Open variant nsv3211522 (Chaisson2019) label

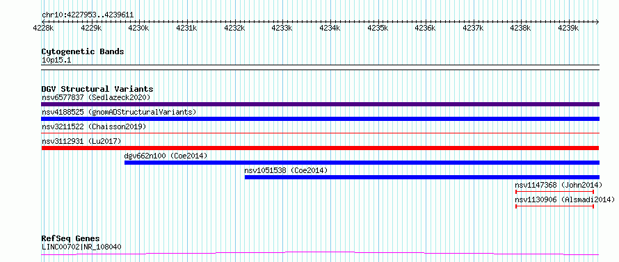(x=94, y=126)
